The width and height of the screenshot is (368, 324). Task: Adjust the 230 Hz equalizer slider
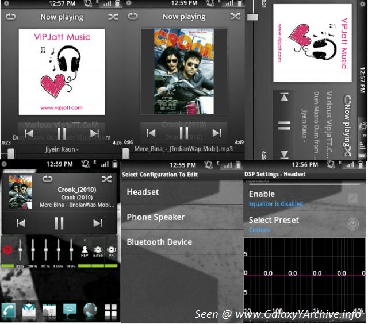coord(33,250)
